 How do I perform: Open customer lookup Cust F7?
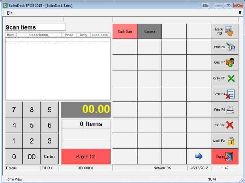click(x=224, y=62)
